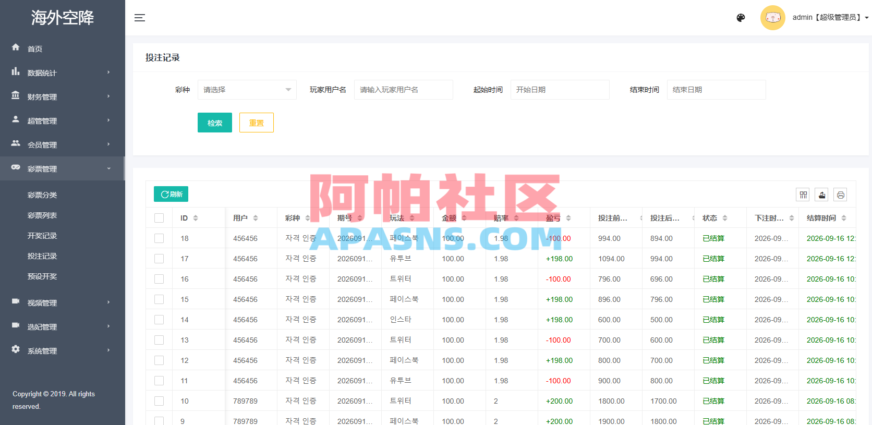The width and height of the screenshot is (872, 425).
Task: Check the row with ID 18
Action: click(x=159, y=238)
